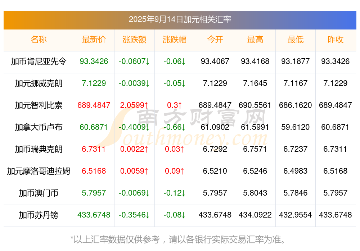Click the 加元摩洛哥迪拉姆 row name
The image size is (360, 251).
39,171
